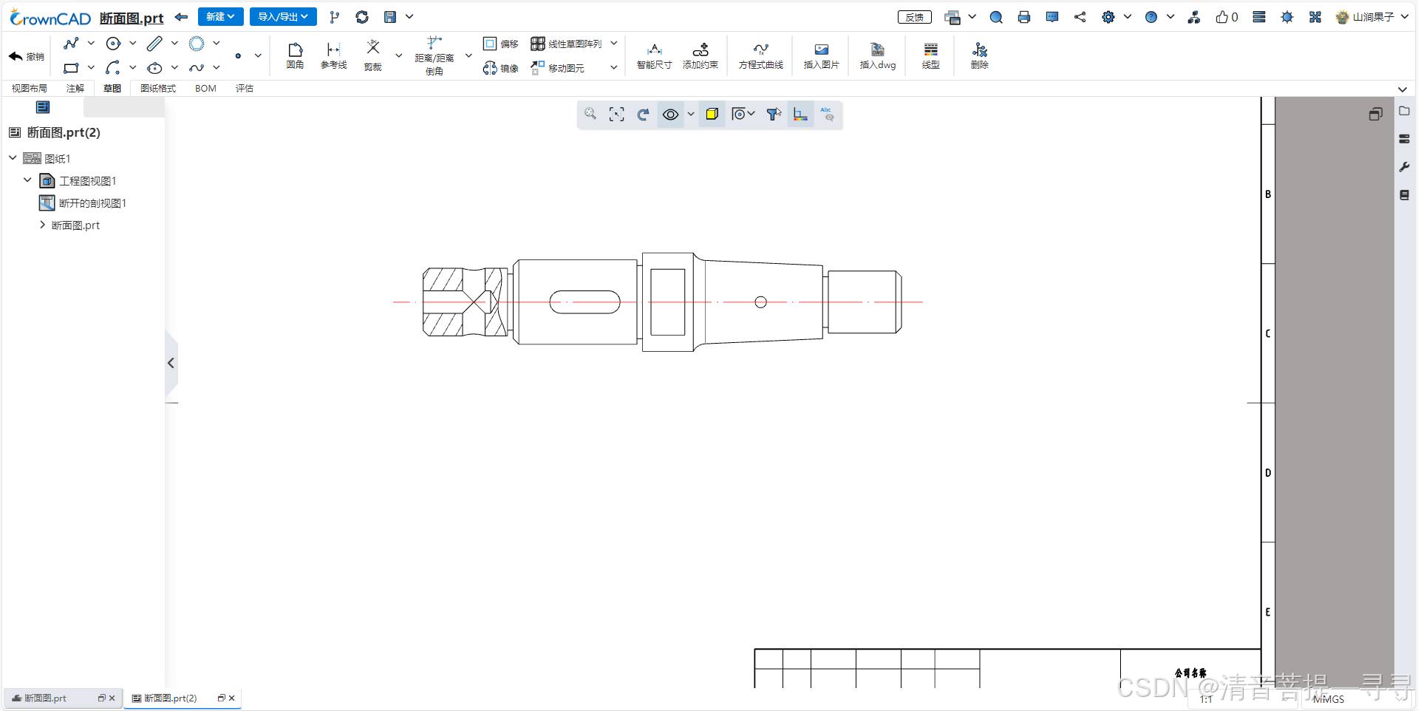Click the 线性草图阵列 linear pattern tool
This screenshot has height=711, width=1418.
566,44
